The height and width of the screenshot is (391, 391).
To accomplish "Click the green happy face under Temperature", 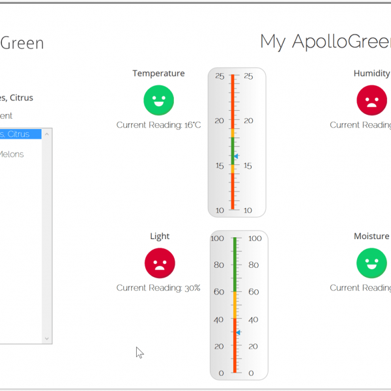I will click(158, 100).
